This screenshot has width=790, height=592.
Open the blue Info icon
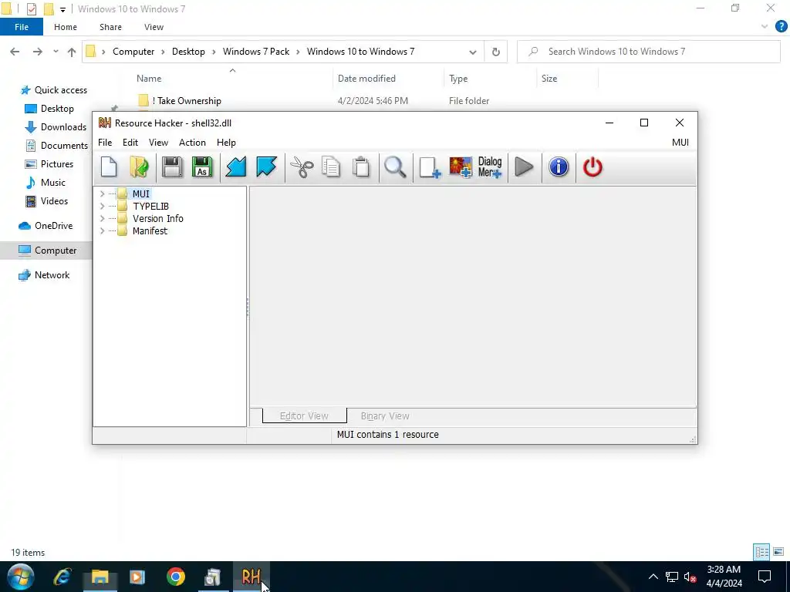coord(559,167)
